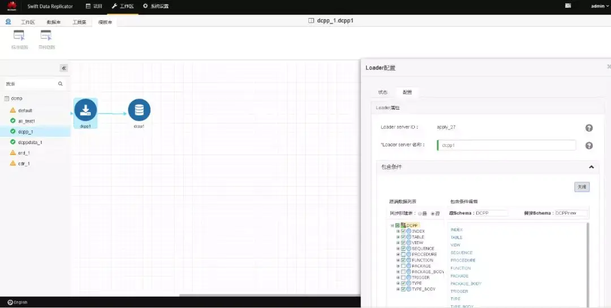Uncheck the VIEW checkbox
Screen dimensions: 611x308
(x=403, y=242)
